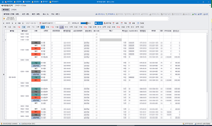Toggle the 예약메시지 display slider switch
The image size is (212, 126).
[84, 23]
